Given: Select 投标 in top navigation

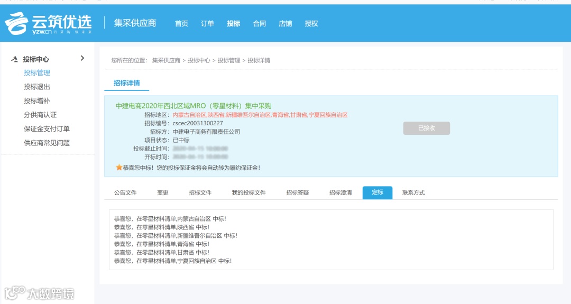Looking at the screenshot, I should click(x=234, y=24).
